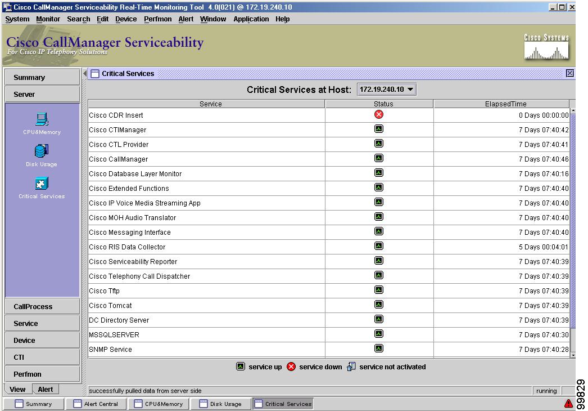This screenshot has height=411, width=588.
Task: Switch to the Disk Usage window tab
Action: pos(221,404)
